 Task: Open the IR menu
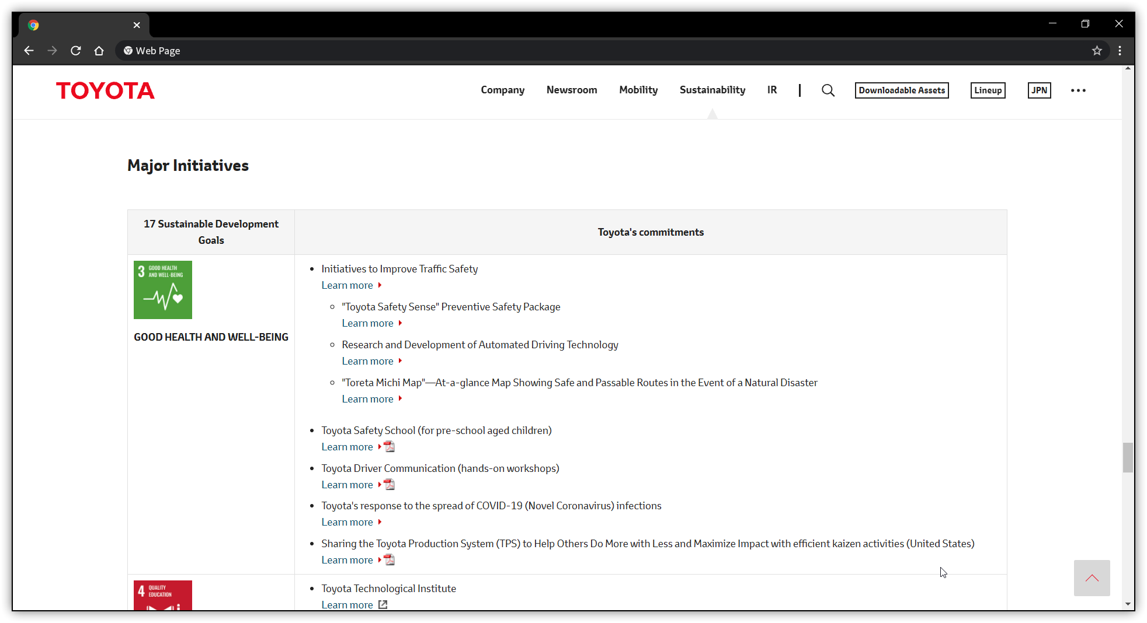tap(772, 90)
